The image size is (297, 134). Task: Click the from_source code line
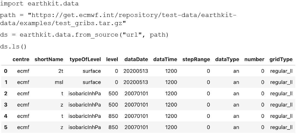pyautogui.click(x=84, y=35)
